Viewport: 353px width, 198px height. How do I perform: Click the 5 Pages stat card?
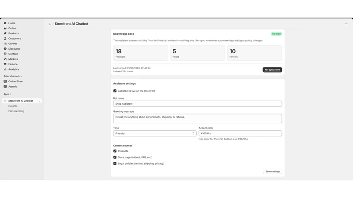[197, 53]
